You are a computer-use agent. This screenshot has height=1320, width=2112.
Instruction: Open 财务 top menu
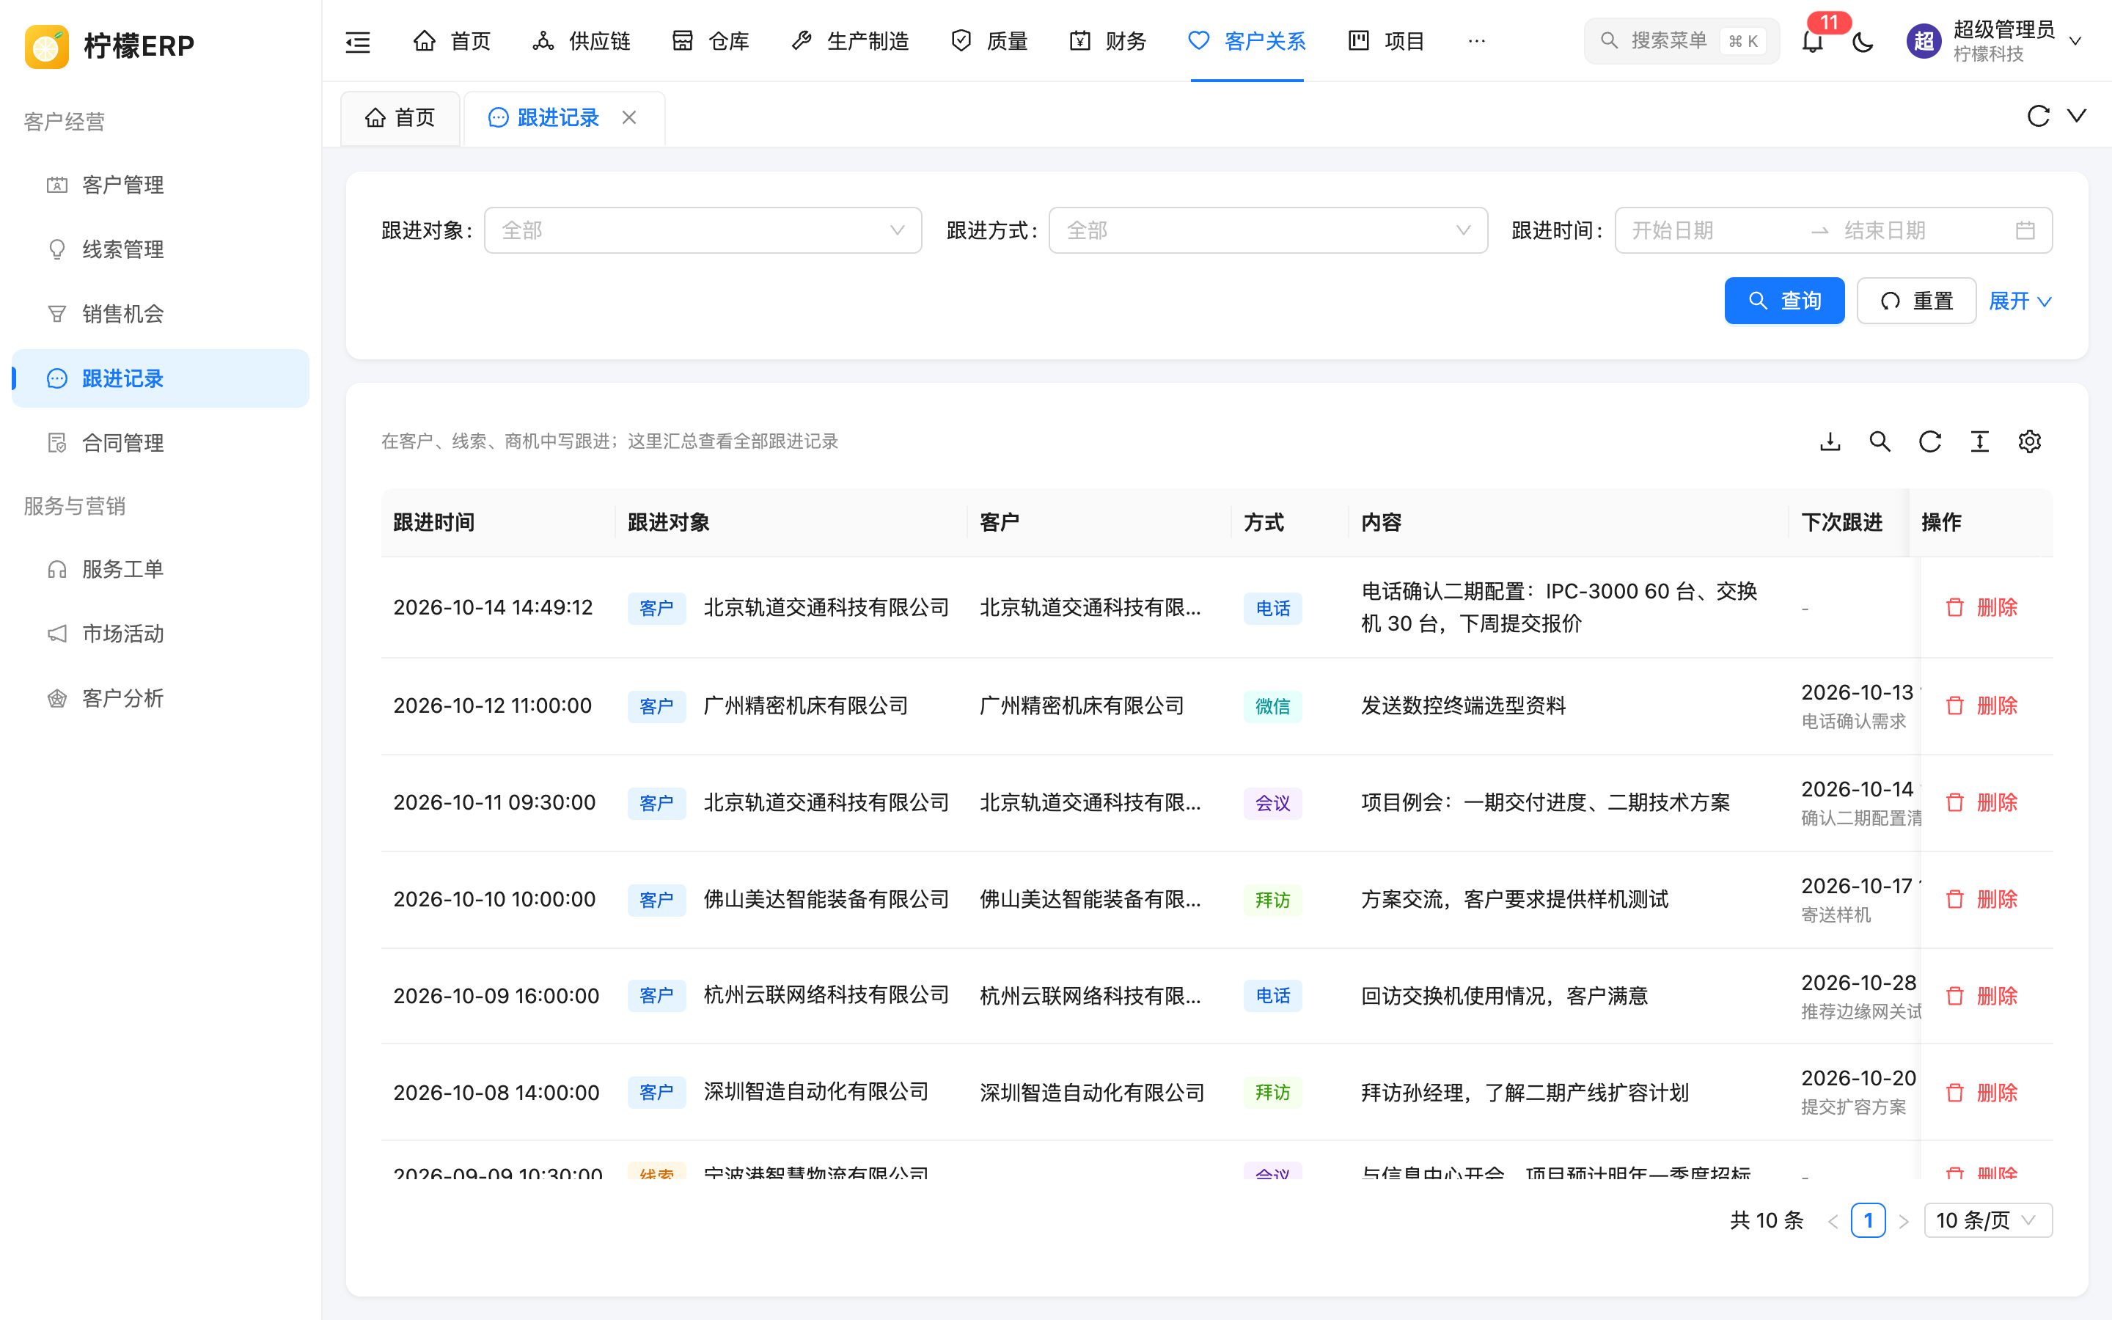point(1107,41)
